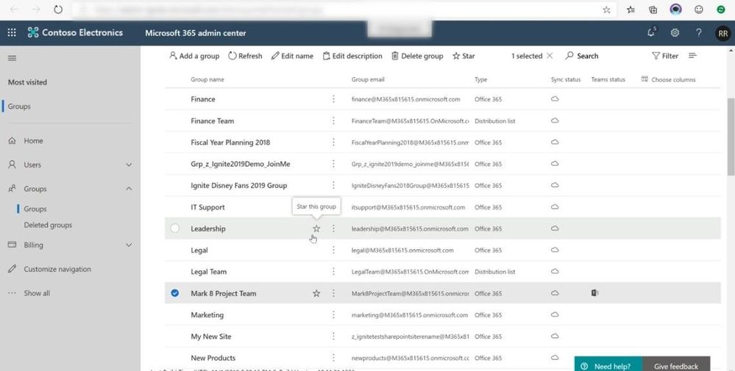Click Star in the command bar
735x371 pixels.
(464, 56)
